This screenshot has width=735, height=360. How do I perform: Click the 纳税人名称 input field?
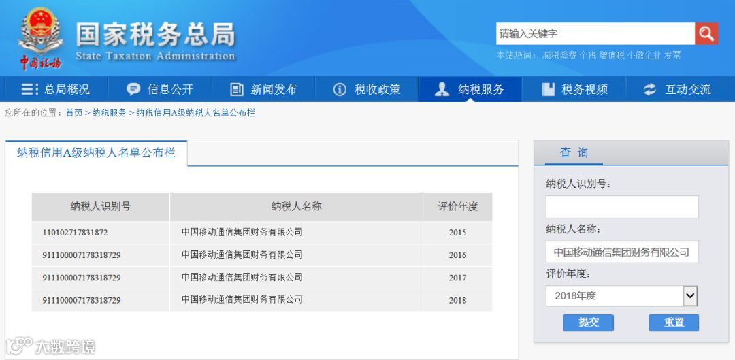coord(622,252)
